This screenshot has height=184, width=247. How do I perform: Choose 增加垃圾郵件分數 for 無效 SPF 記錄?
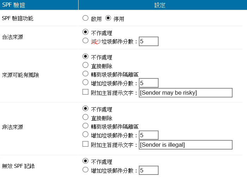pos(85,170)
